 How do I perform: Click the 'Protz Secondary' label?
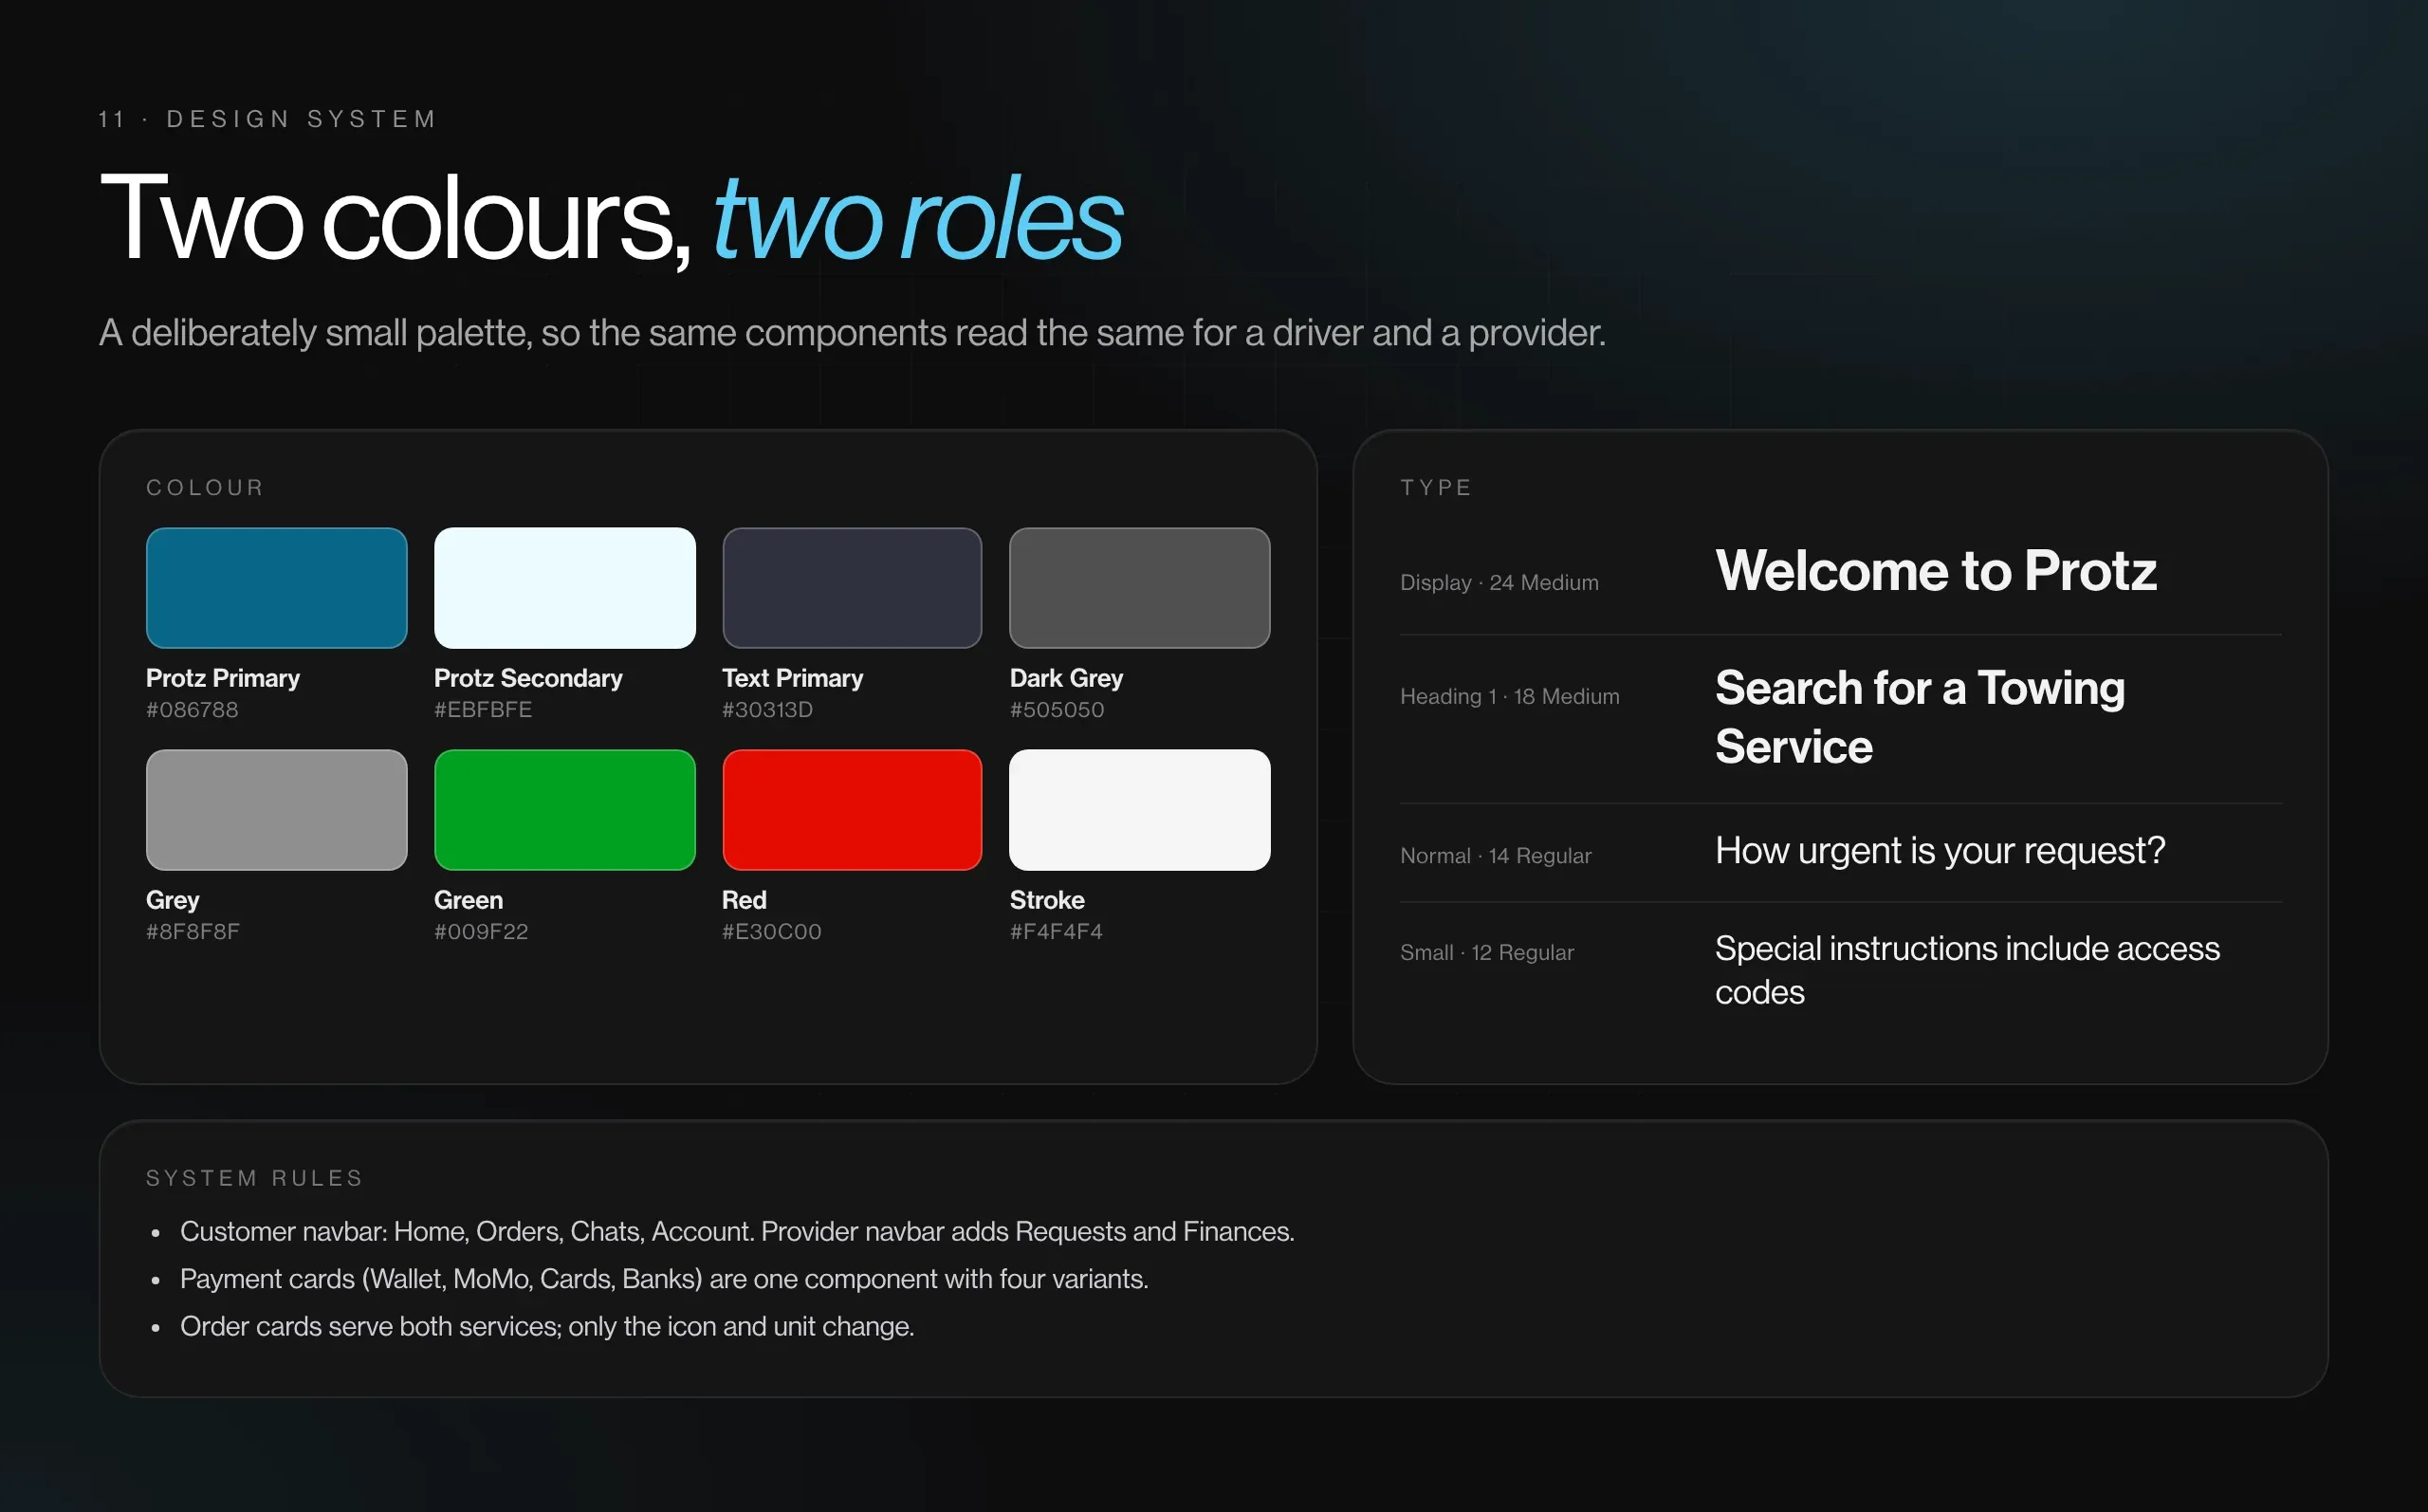click(x=527, y=678)
